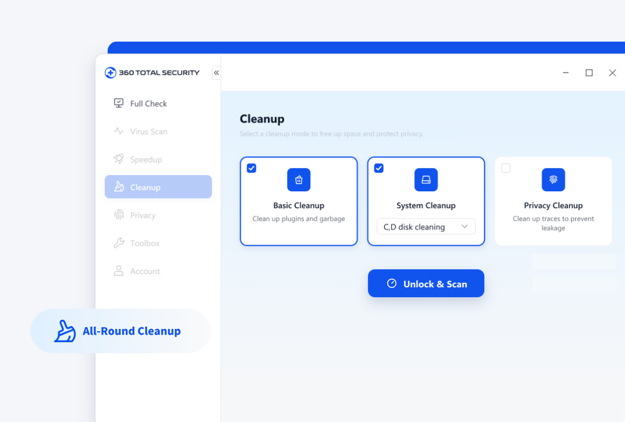Image resolution: width=625 pixels, height=422 pixels.
Task: Open the Privacy section
Action: click(x=158, y=216)
